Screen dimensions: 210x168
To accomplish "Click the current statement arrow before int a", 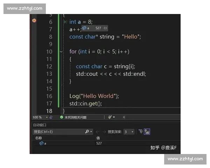I will [x=65, y=22].
